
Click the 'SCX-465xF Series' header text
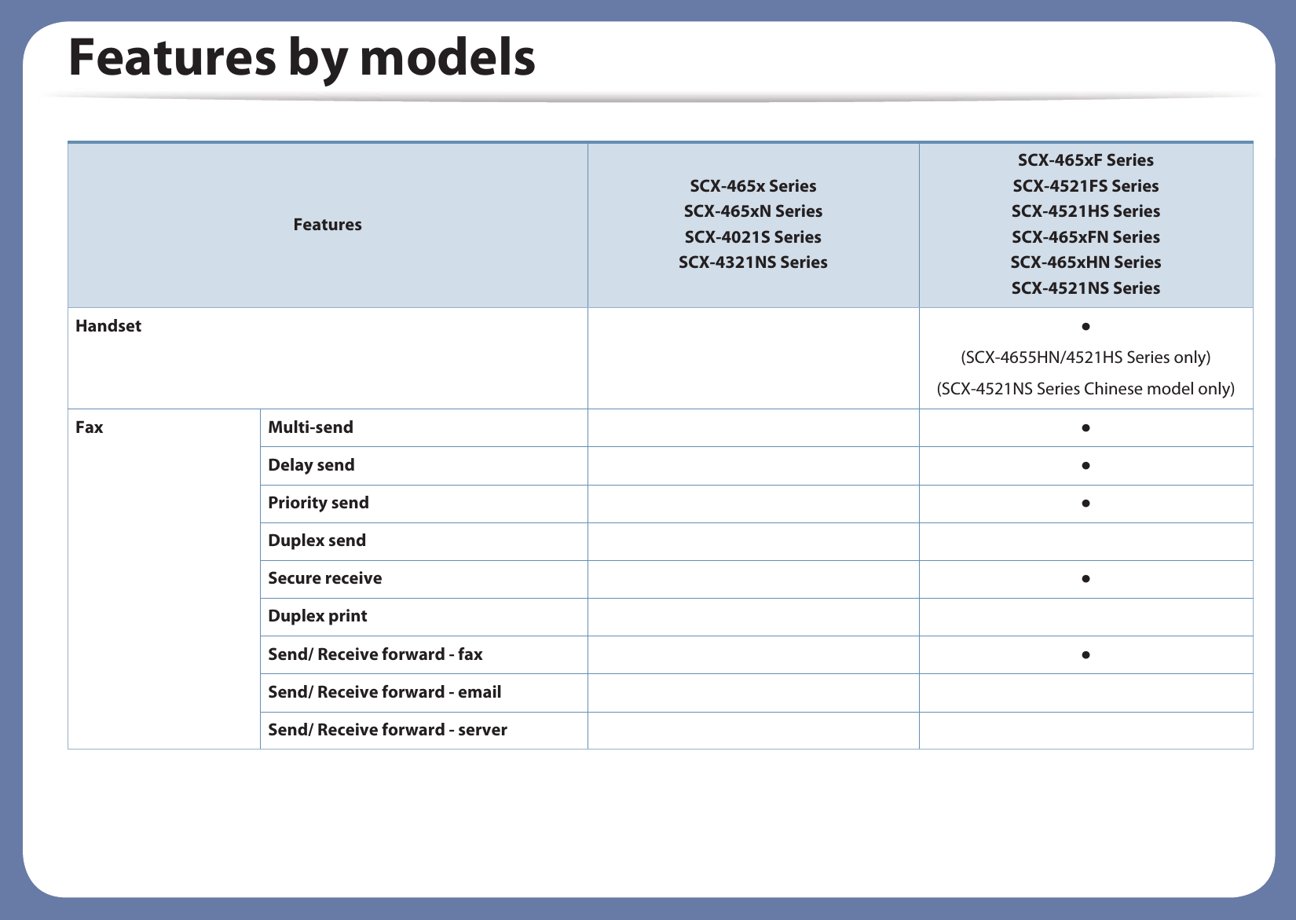[x=1085, y=160]
